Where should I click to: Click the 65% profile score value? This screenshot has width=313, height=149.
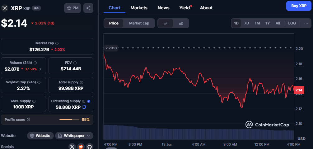click(x=86, y=120)
